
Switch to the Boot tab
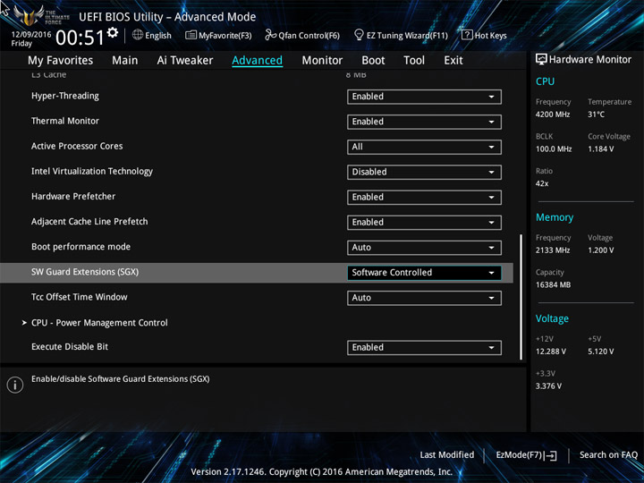pyautogui.click(x=373, y=61)
